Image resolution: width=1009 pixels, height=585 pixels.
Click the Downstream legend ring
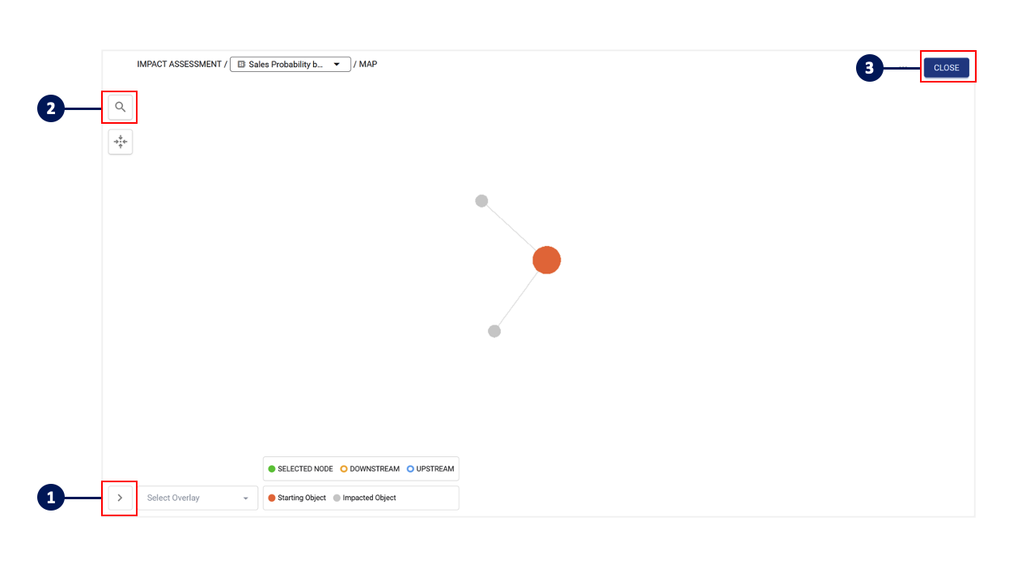click(x=344, y=469)
